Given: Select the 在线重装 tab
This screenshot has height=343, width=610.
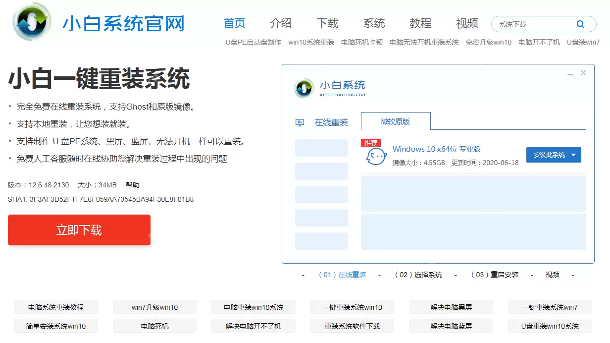Looking at the screenshot, I should click(331, 121).
